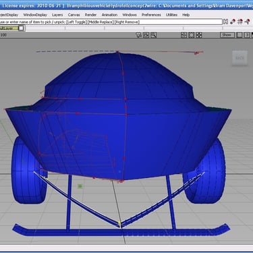
Task: Click the history icon beside prompt line
Action: (225, 22)
